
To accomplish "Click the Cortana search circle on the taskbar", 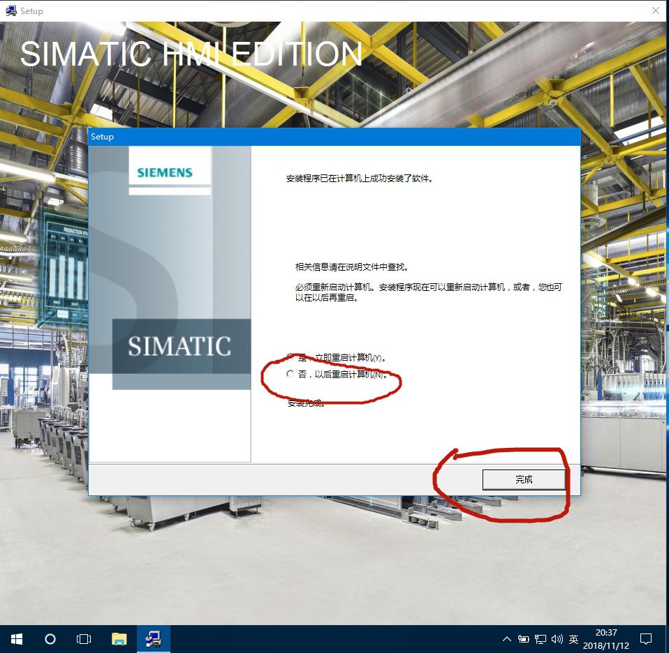I will [50, 638].
